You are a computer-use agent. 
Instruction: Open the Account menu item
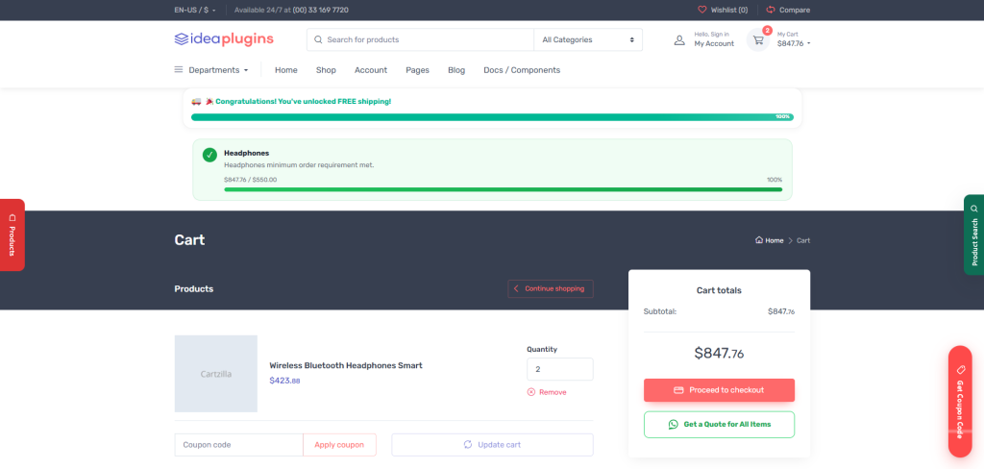click(371, 70)
